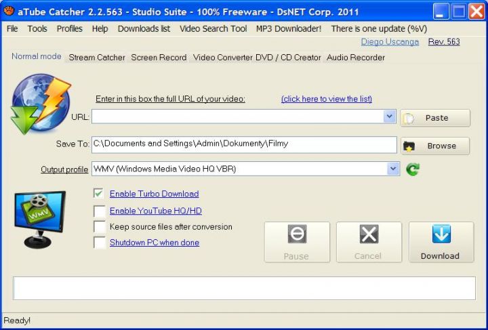Click 'Enter in this box the full URL' text
This screenshot has width=488, height=330.
(170, 99)
